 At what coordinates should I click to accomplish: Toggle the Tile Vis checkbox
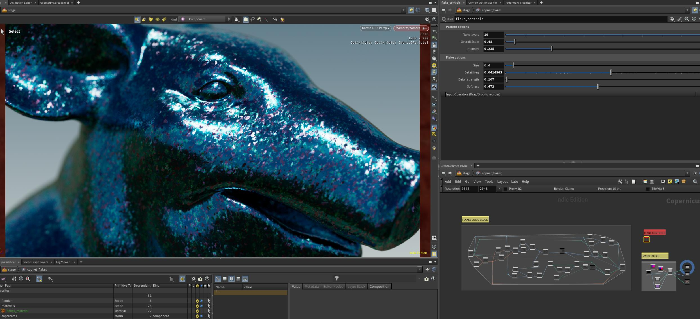coord(648,189)
